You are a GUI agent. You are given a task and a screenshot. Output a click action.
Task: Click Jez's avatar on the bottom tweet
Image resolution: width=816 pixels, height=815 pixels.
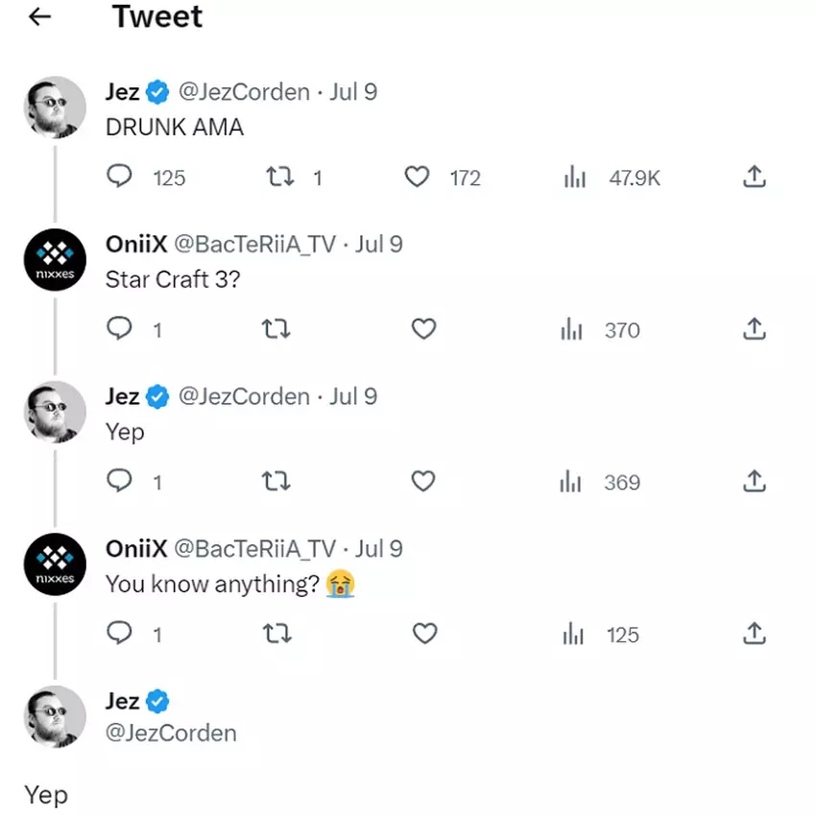click(x=55, y=717)
